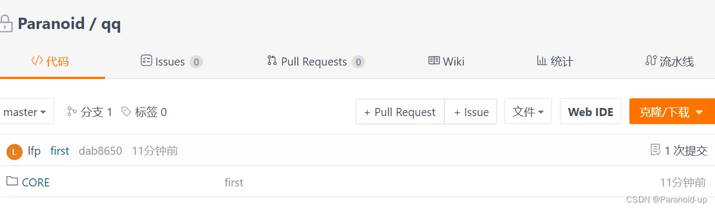Click the lock icon beside Paranoid
Image resolution: width=715 pixels, height=209 pixels.
pos(5,23)
